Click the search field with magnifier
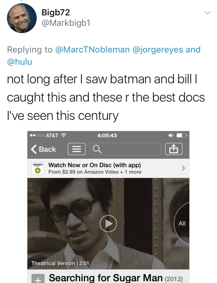The width and height of the screenshot is (217, 283). click(x=125, y=149)
